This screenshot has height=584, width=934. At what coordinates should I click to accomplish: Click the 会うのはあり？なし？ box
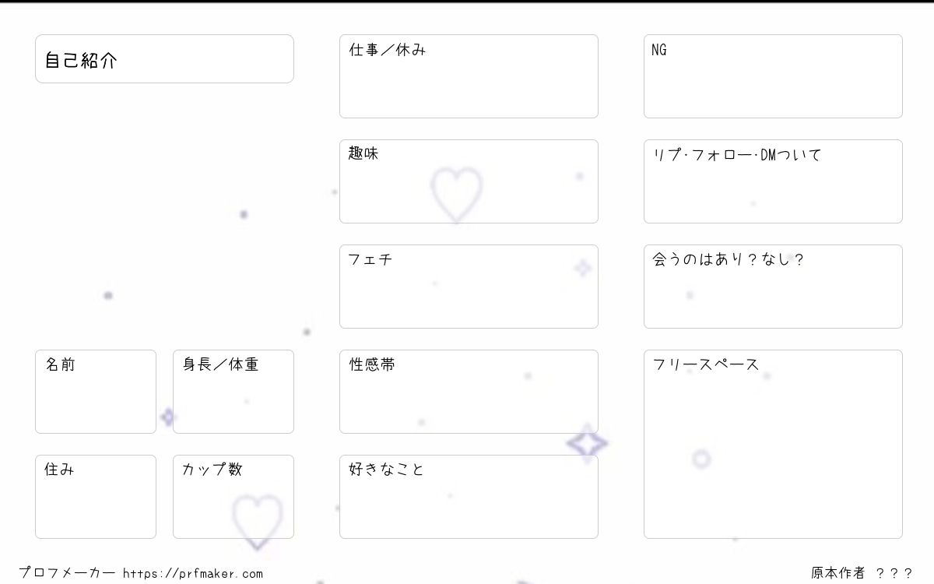coord(773,287)
